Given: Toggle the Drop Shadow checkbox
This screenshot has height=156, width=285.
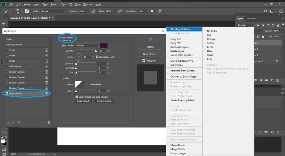Looking at the screenshot, I should 7,94.
